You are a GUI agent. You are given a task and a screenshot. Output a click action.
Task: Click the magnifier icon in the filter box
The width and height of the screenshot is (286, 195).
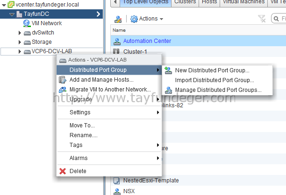coord(276,19)
